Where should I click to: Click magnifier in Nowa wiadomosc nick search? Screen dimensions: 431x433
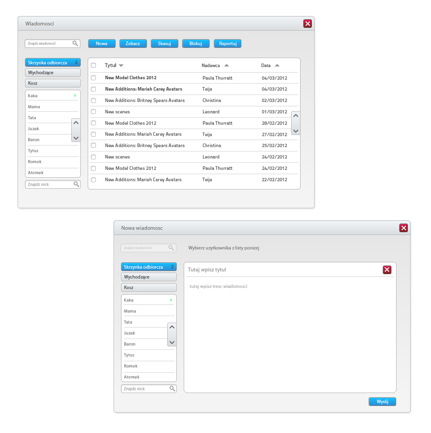172,389
